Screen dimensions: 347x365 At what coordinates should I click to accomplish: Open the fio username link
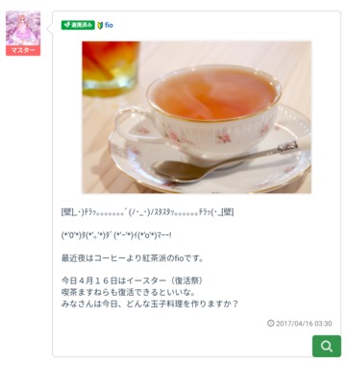point(109,25)
